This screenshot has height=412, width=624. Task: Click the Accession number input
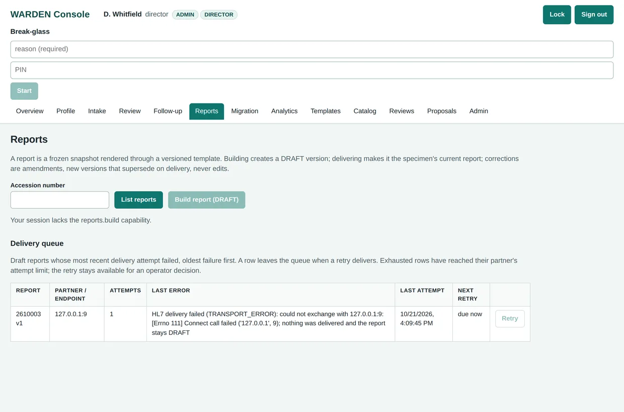60,200
